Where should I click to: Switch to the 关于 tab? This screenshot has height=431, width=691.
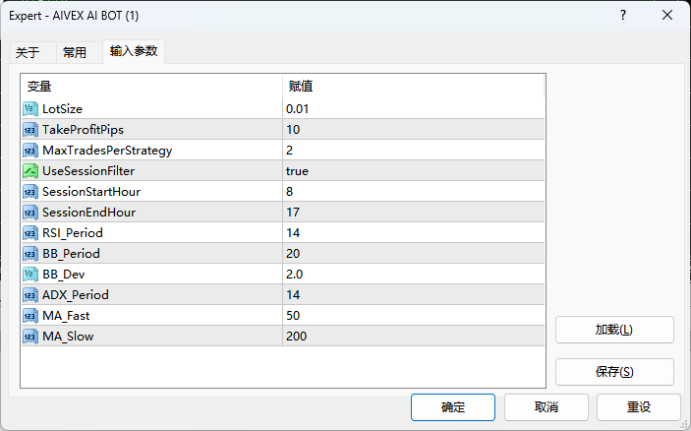coord(28,52)
